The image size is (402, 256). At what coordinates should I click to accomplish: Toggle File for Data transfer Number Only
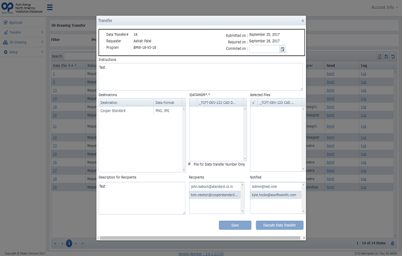[x=190, y=164]
